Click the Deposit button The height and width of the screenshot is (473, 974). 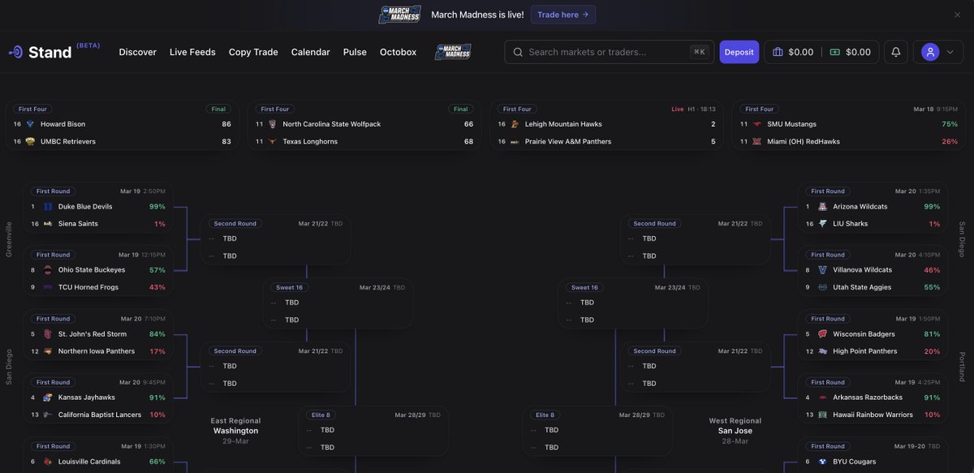(739, 52)
